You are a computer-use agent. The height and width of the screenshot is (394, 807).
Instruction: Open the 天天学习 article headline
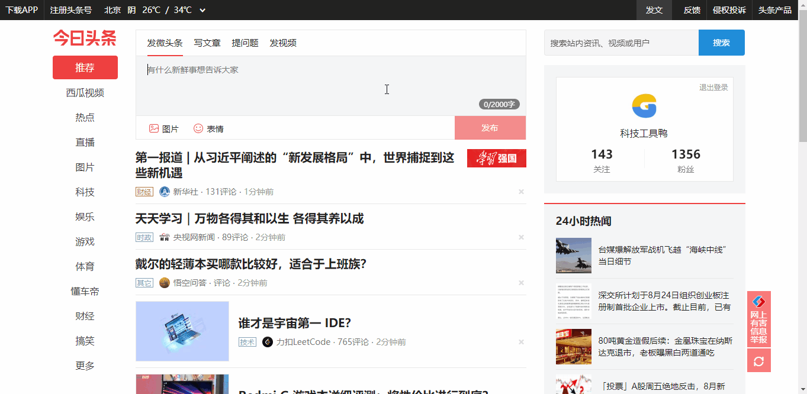[x=249, y=219]
